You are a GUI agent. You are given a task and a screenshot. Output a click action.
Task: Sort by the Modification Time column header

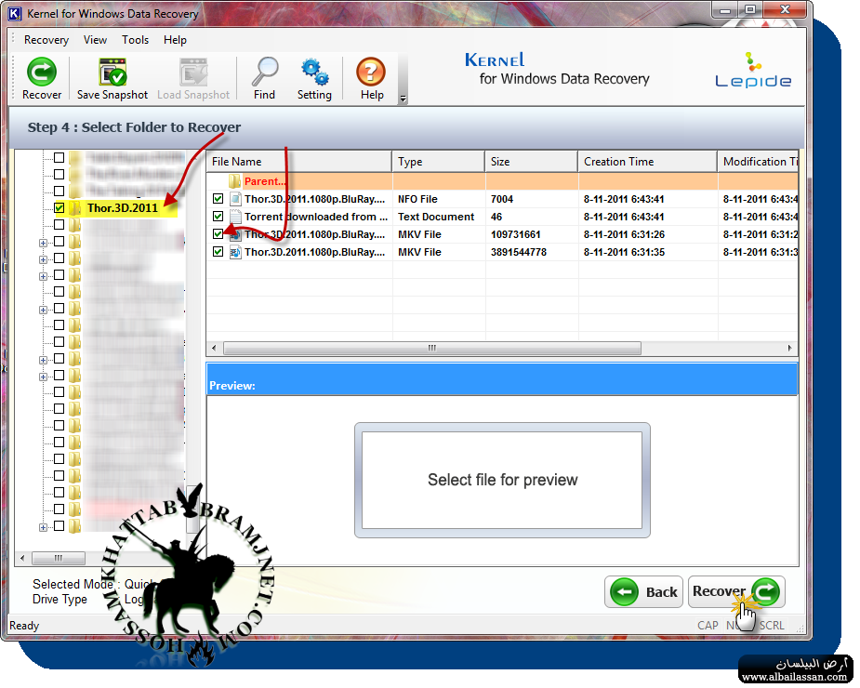[x=758, y=161]
